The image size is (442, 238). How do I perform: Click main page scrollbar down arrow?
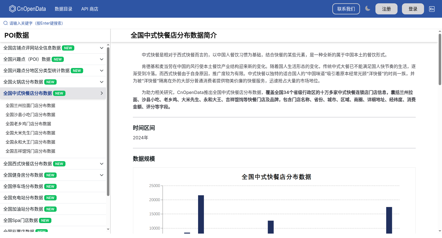[440, 231]
